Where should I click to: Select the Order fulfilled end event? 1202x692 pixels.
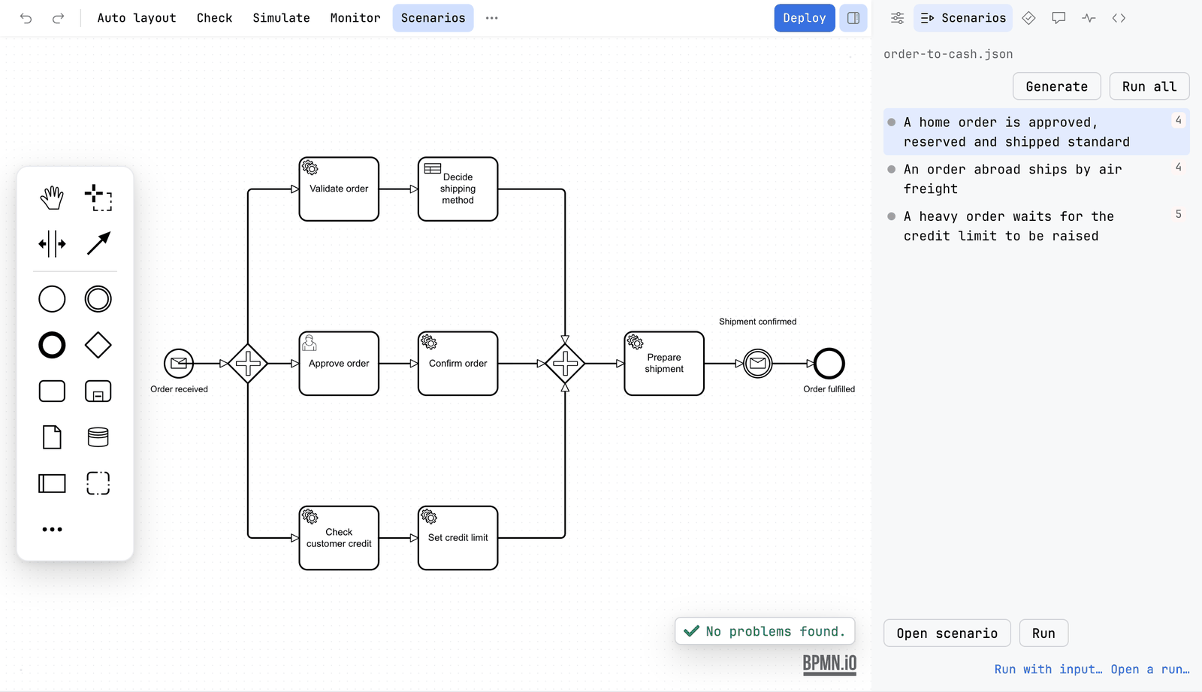pos(829,364)
